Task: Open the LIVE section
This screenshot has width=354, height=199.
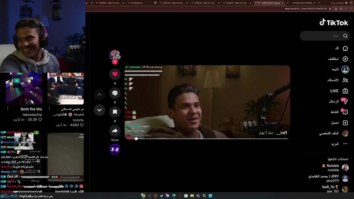Action: click(x=339, y=91)
